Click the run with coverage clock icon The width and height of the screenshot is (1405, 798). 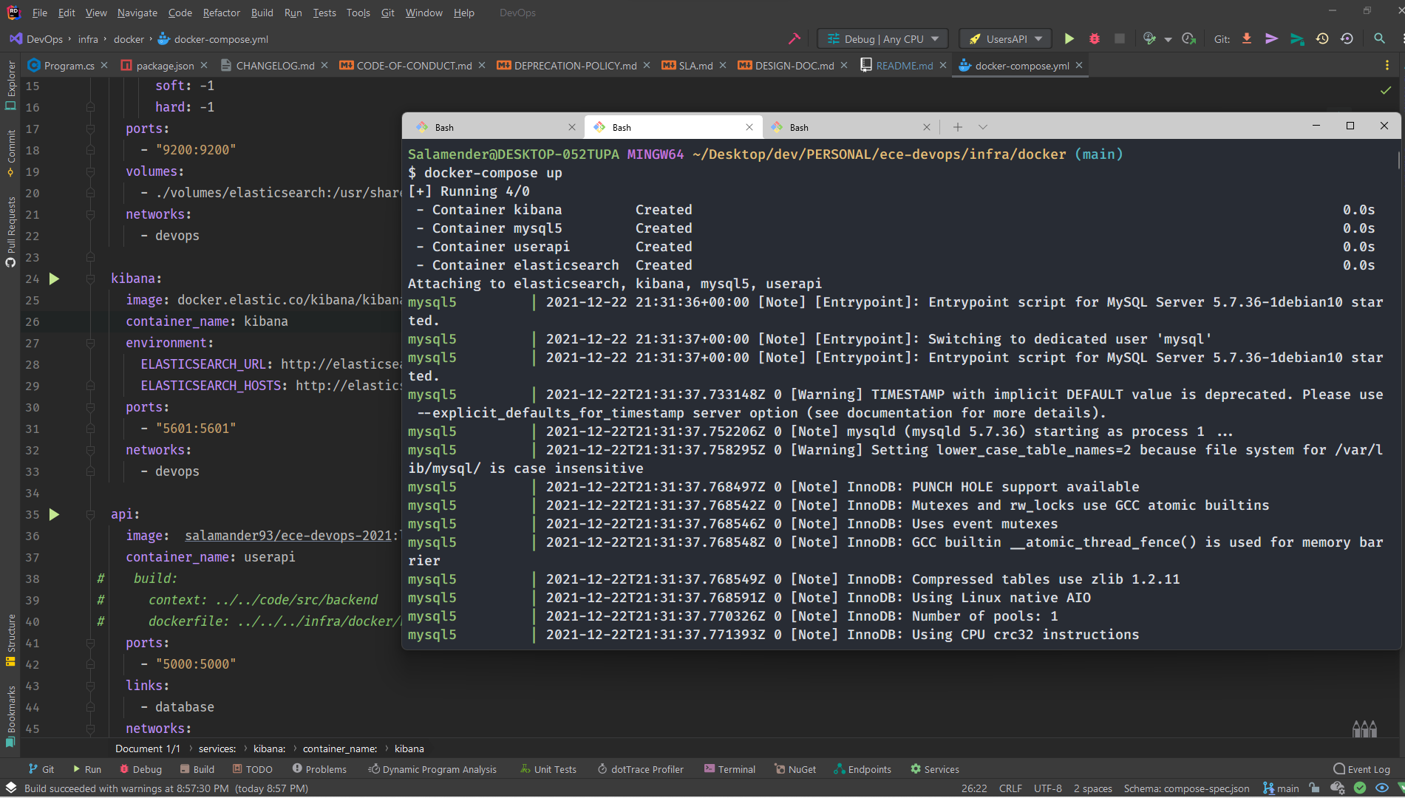pyautogui.click(x=1188, y=39)
